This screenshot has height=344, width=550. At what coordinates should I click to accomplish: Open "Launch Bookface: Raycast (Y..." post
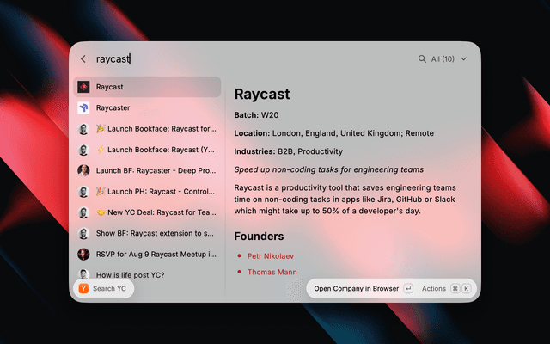coord(147,150)
